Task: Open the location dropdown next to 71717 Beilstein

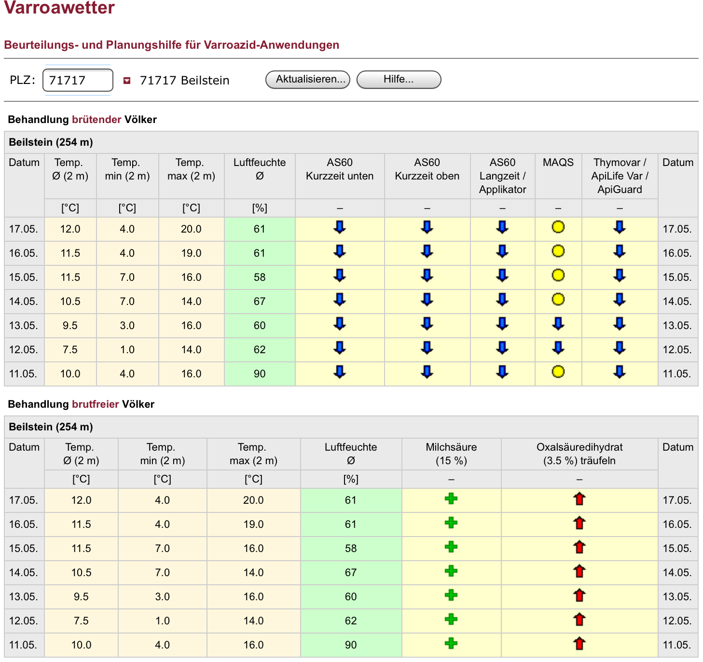Action: click(x=127, y=81)
